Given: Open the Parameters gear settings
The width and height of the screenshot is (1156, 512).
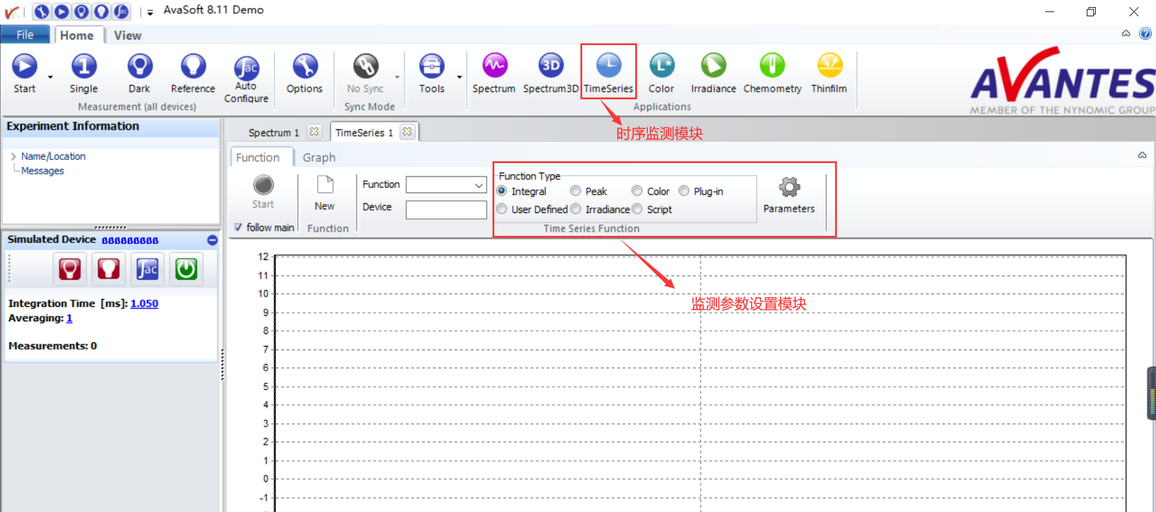Looking at the screenshot, I should point(789,188).
